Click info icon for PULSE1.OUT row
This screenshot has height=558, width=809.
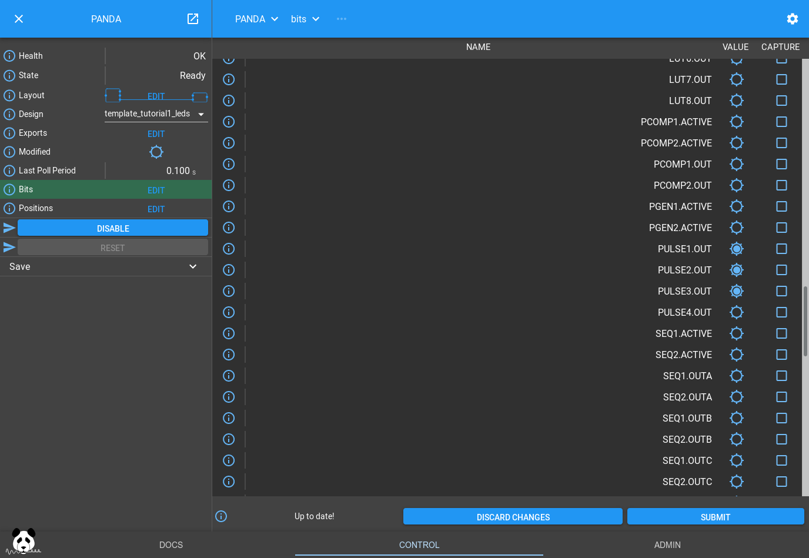coord(229,249)
